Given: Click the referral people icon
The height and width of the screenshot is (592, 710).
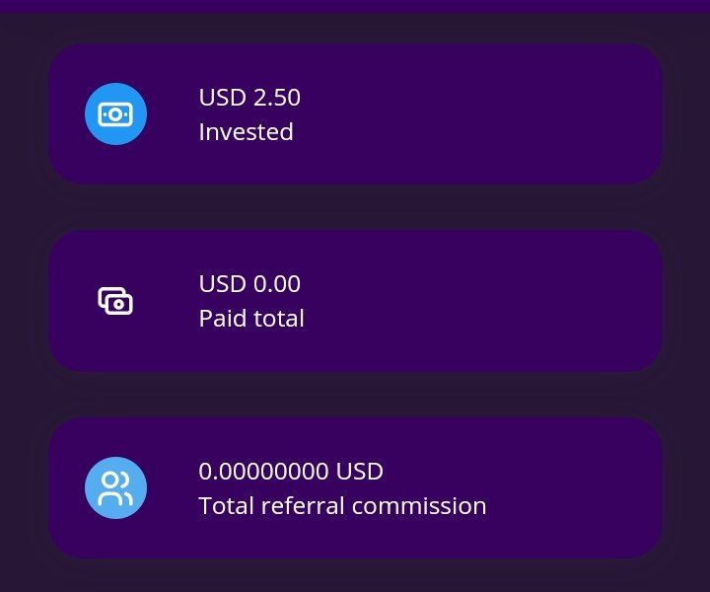Looking at the screenshot, I should [x=115, y=487].
